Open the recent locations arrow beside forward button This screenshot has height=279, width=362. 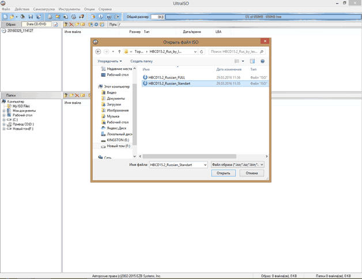tap(113, 51)
